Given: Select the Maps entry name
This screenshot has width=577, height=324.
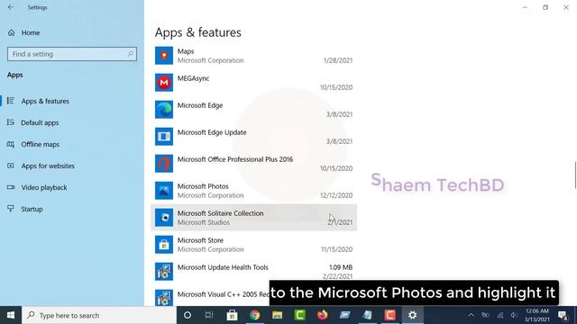Looking at the screenshot, I should click(x=186, y=51).
